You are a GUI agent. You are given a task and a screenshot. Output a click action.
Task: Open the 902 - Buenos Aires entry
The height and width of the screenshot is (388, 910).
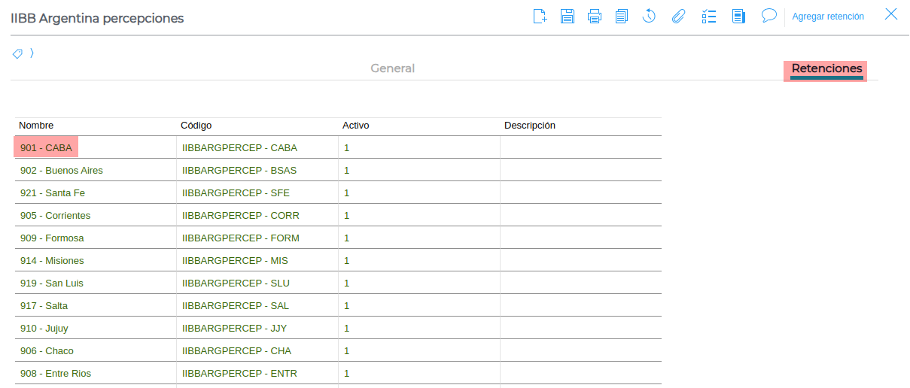coord(62,171)
